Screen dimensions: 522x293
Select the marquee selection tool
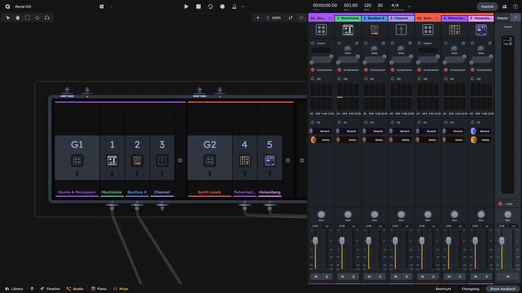[x=27, y=18]
